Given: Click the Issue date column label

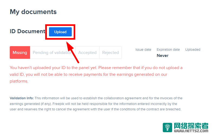Looking at the screenshot, I should pos(143,50).
